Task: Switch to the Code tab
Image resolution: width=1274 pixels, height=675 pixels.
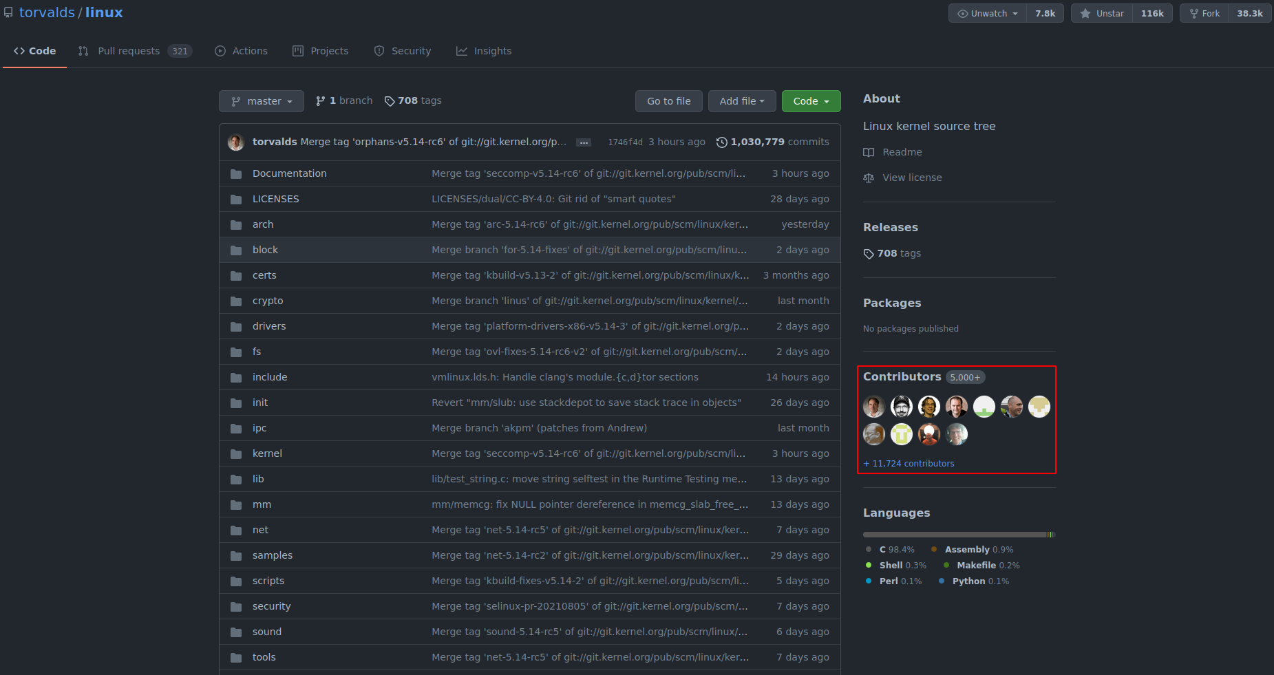Action: coord(34,51)
